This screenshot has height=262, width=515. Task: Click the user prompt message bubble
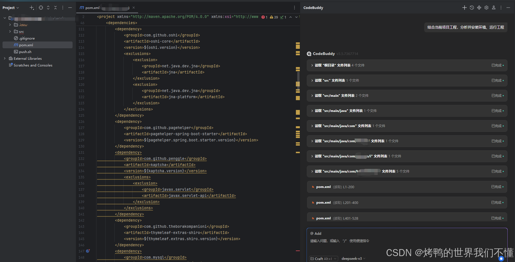click(x=466, y=27)
